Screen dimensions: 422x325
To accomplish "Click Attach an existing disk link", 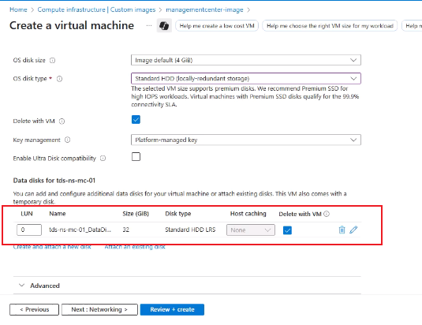I will click(135, 247).
